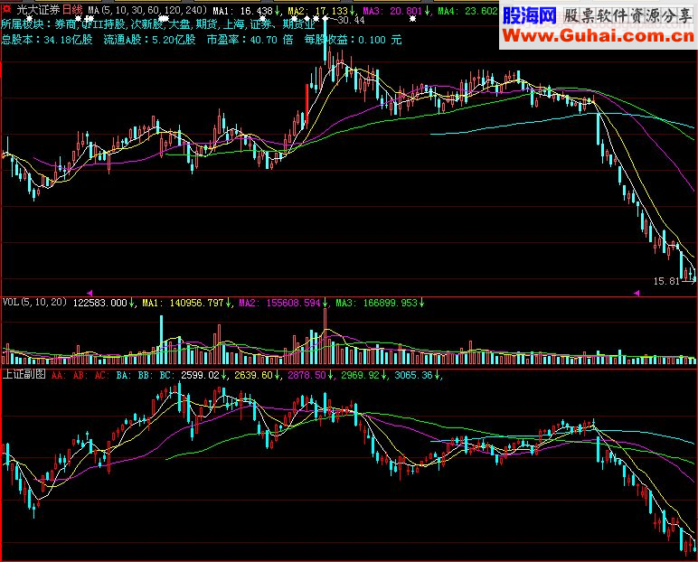Click the 总股本: 34.18亿股 value
This screenshot has height=562, width=698.
pos(47,40)
